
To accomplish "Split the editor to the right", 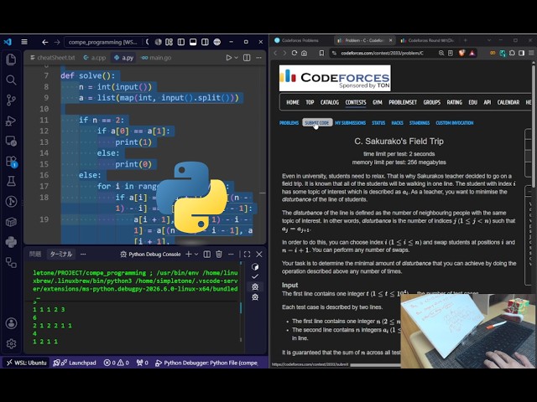I will click(247, 58).
